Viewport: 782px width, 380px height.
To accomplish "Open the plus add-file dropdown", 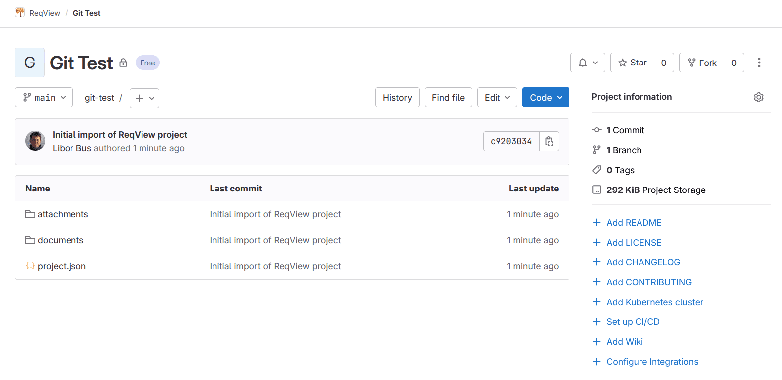I will (144, 98).
